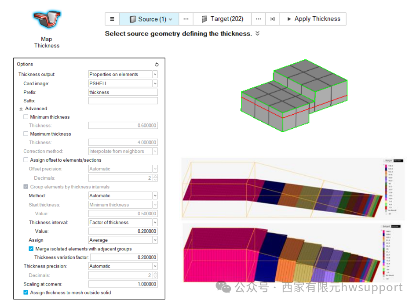Image resolution: width=416 pixels, height=304 pixels.
Task: Click the upper midsurface contour plot image
Action: 293,189
